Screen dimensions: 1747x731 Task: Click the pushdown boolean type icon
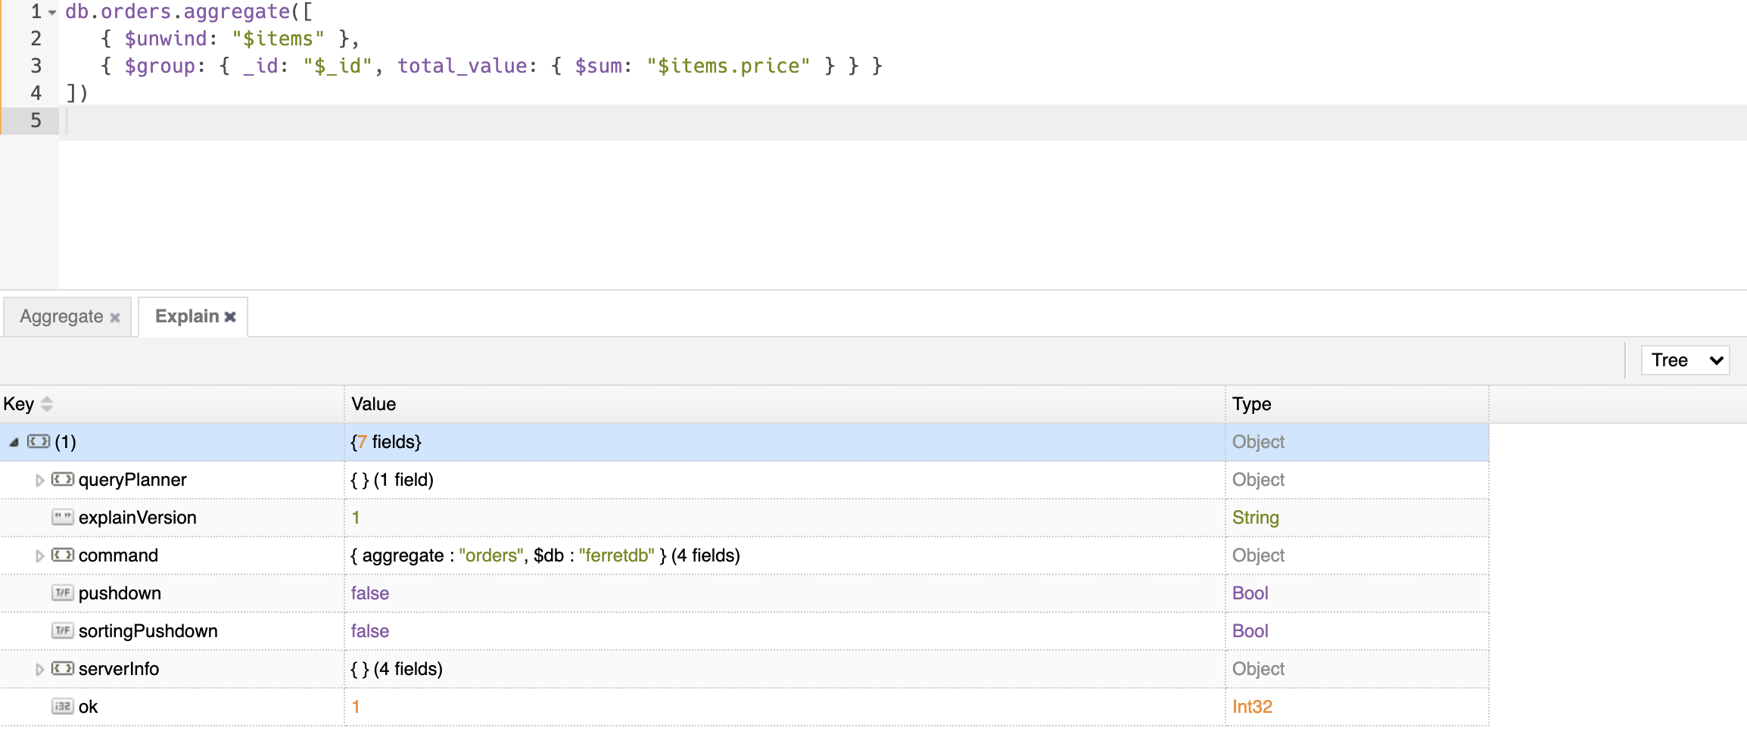click(x=62, y=593)
